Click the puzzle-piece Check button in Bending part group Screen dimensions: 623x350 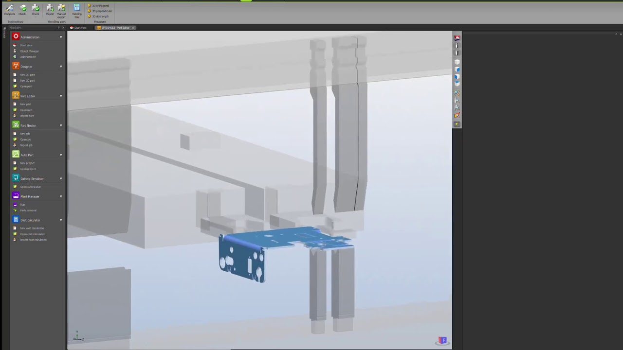[36, 9]
